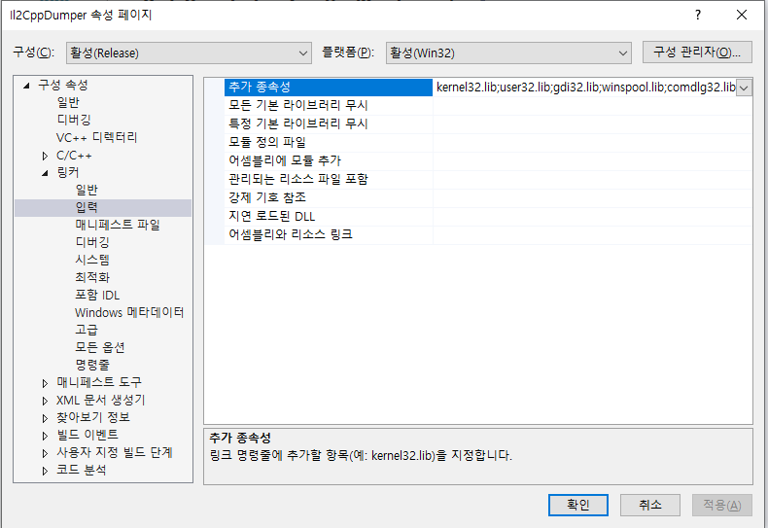Open the 추가 종속성 value dropdown arrow
The image size is (768, 528).
click(x=744, y=88)
